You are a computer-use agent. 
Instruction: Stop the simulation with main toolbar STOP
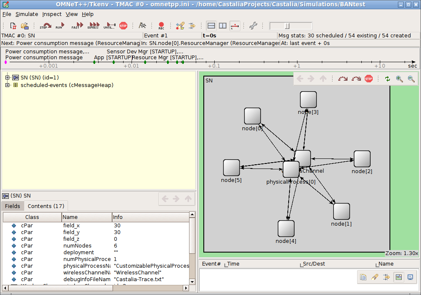[x=123, y=26]
